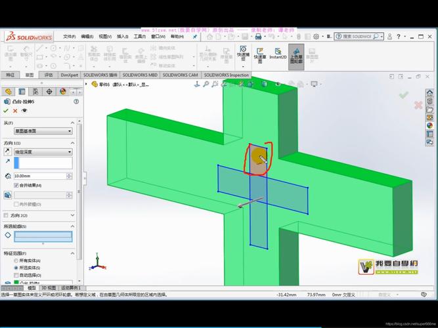Click the help question mark icon

399,37
